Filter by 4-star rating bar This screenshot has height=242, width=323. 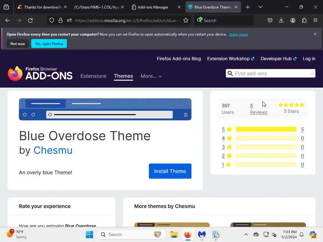(x=266, y=138)
